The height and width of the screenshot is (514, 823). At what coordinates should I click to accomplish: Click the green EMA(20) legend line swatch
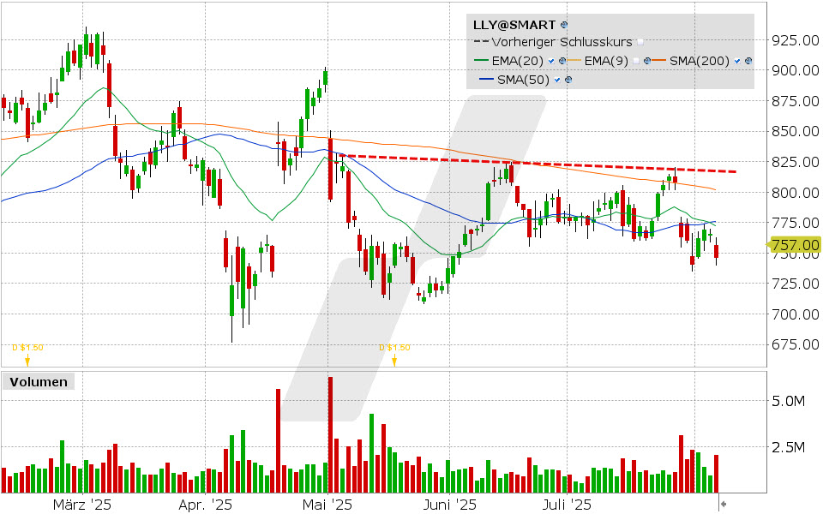coord(481,61)
